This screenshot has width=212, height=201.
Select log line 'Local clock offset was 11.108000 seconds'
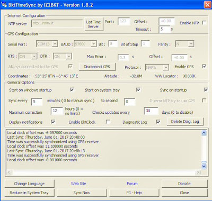click(x=42, y=146)
